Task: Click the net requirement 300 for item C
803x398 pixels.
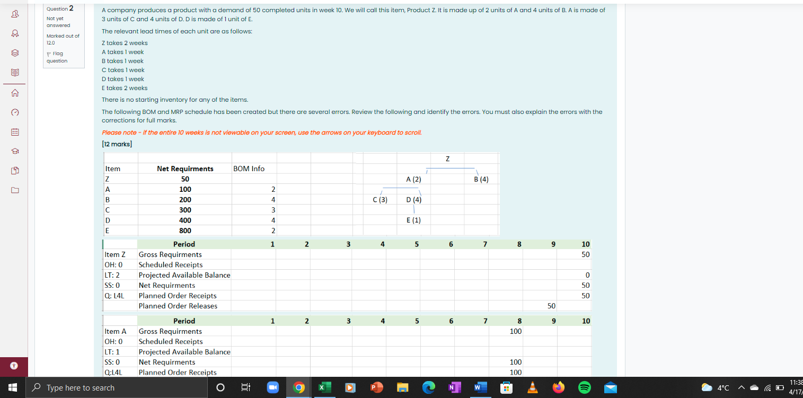Action: point(185,210)
